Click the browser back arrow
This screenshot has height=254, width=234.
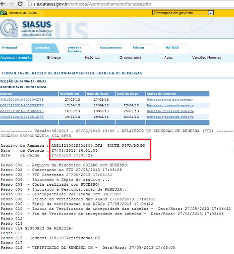point(3,4)
